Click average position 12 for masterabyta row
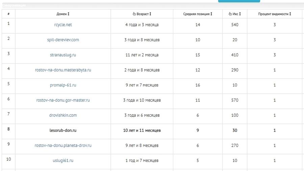This screenshot has height=171, width=304. [198, 70]
